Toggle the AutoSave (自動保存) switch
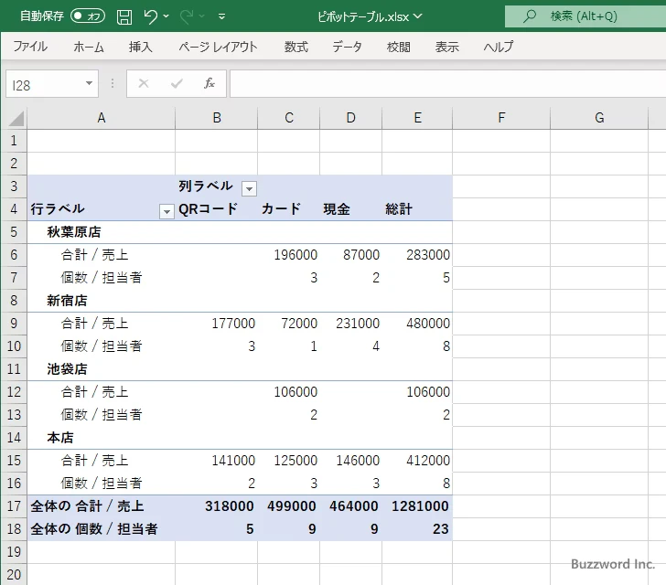Image resolution: width=666 pixels, height=585 pixels. tap(88, 16)
